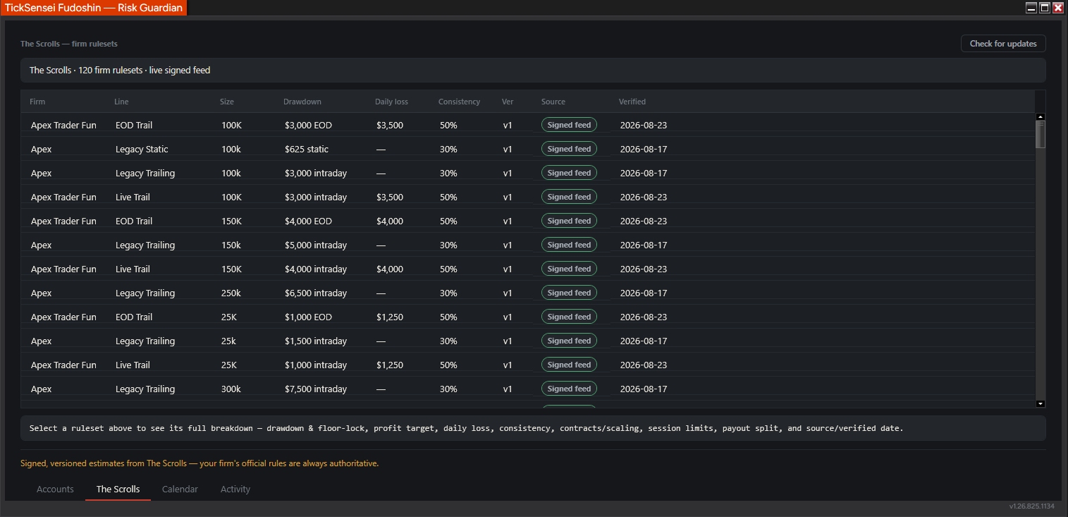Click Signed feed badge in $6,500 intraday row

569,293
